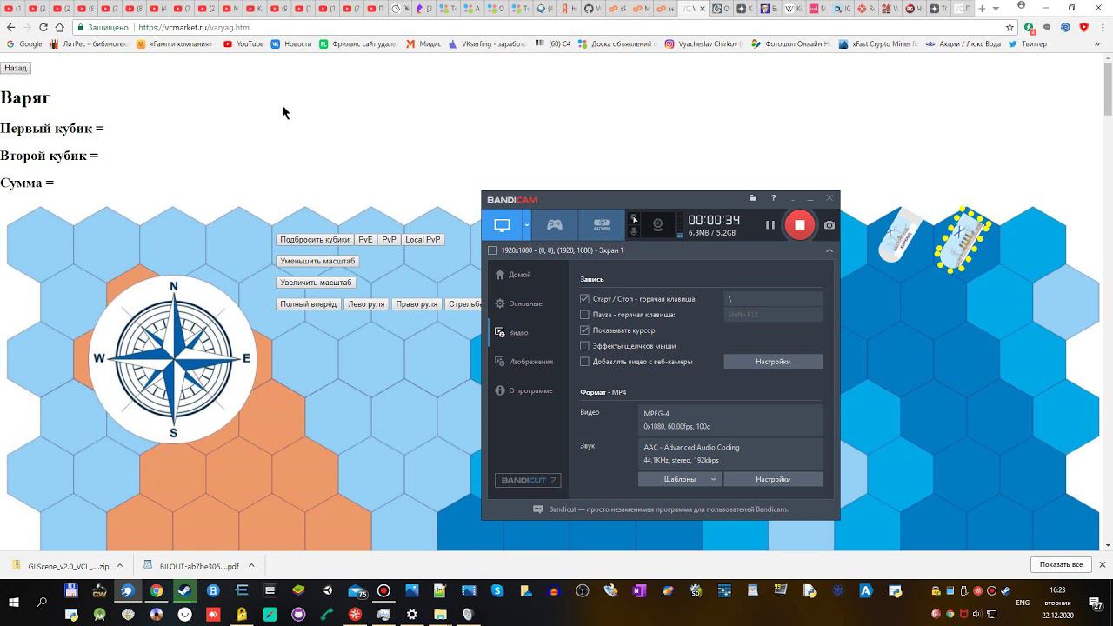Open screen recording mode dropdown arrow
1113x626 pixels.
(x=526, y=225)
